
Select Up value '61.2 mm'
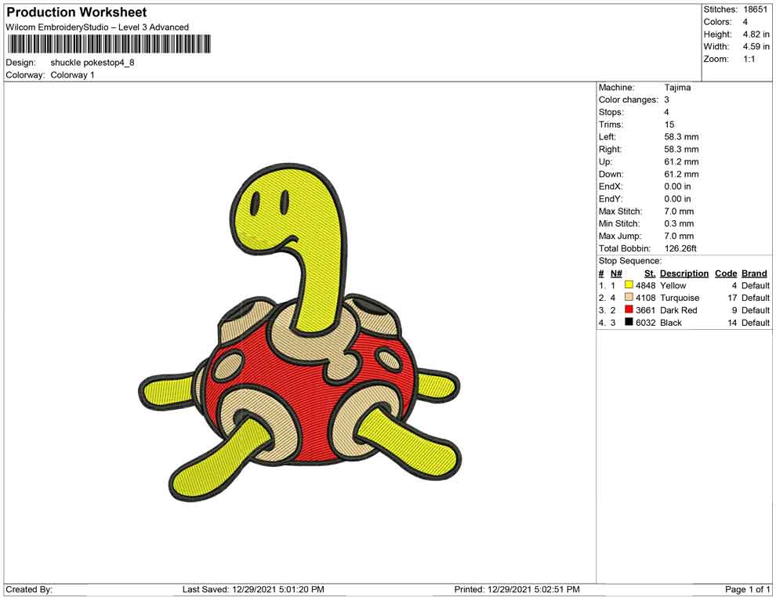point(681,161)
